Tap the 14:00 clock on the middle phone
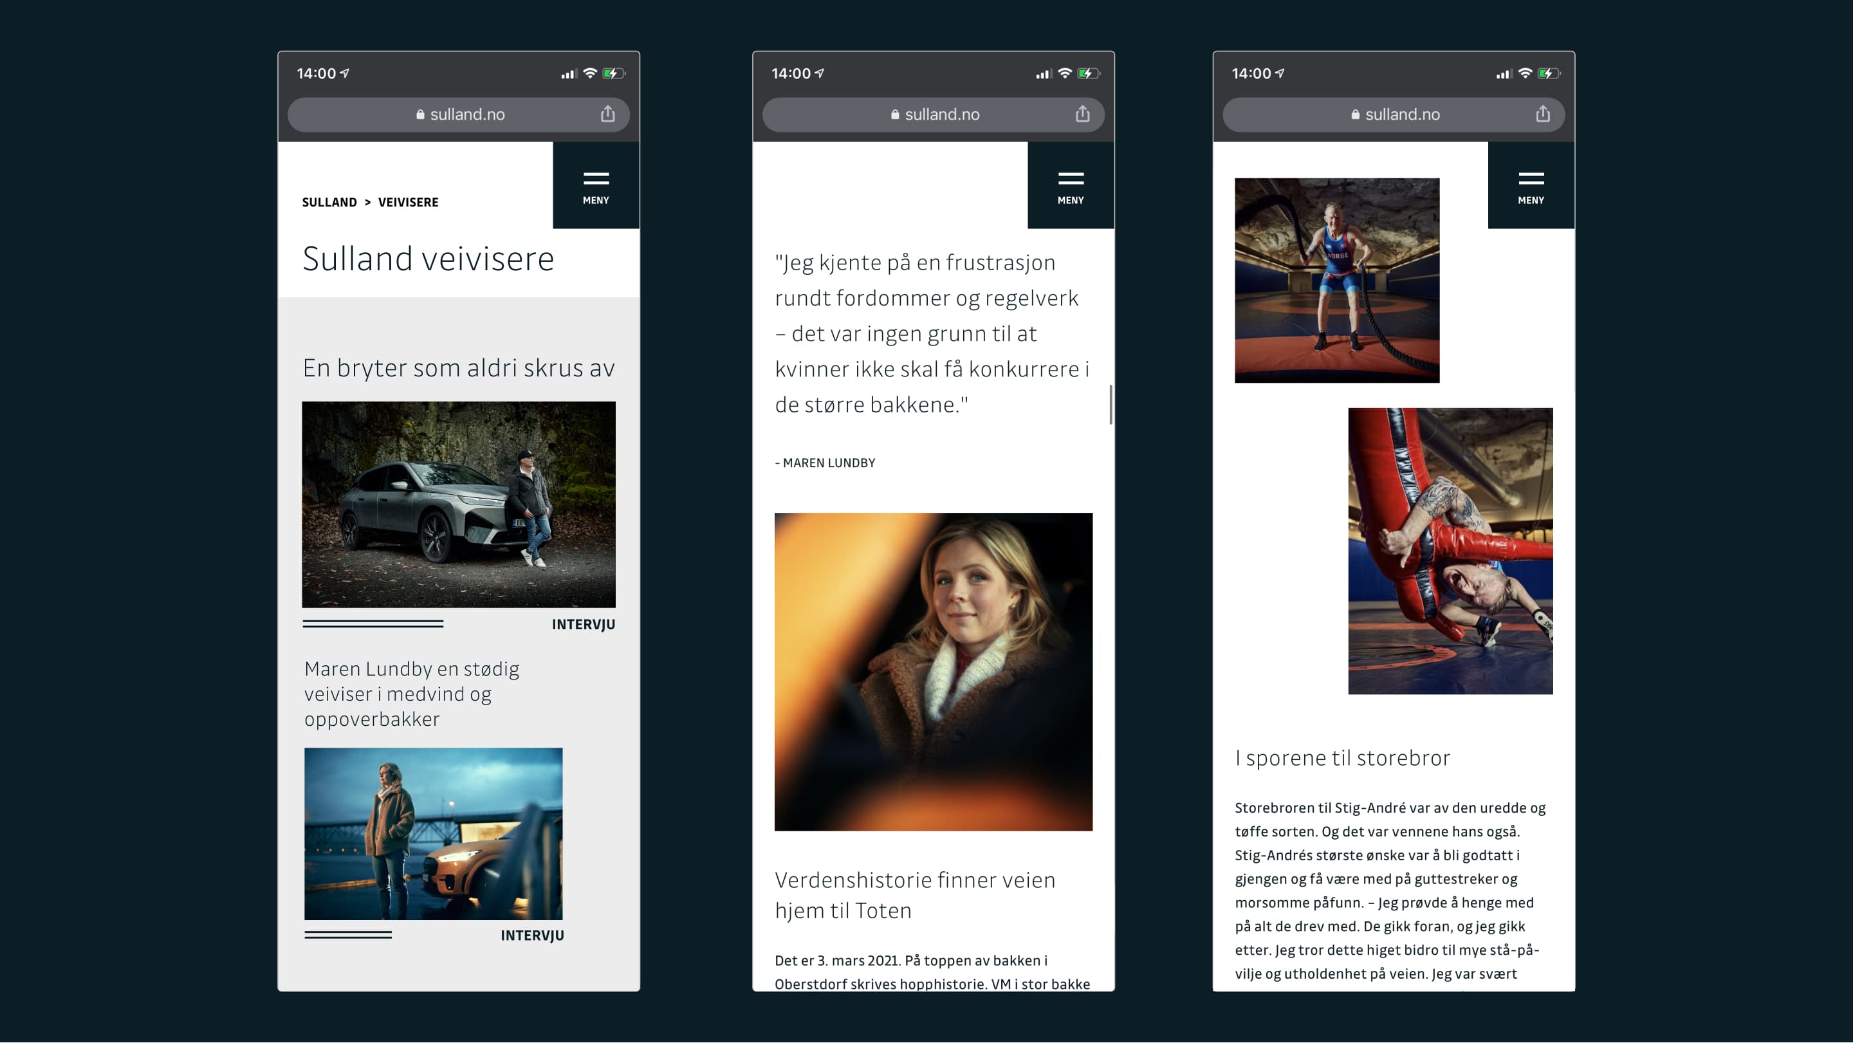The width and height of the screenshot is (1853, 1043). click(791, 73)
